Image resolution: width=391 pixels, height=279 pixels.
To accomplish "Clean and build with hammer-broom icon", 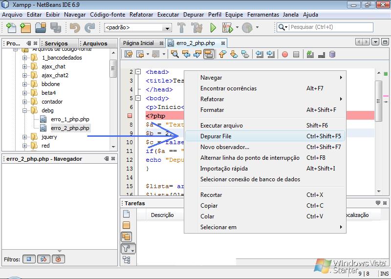I will click(x=197, y=27).
